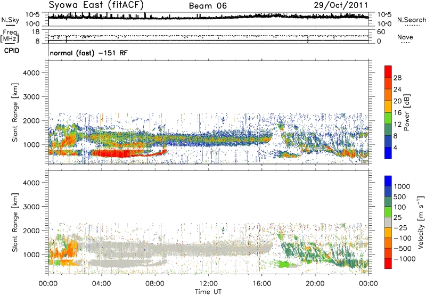This screenshot has height=295, width=426.
Task: Click the frequency axis value 18
Action: (x=36, y=32)
